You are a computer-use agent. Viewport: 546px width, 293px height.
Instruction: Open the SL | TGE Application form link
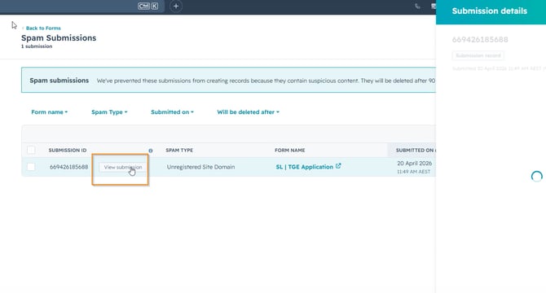click(304, 167)
